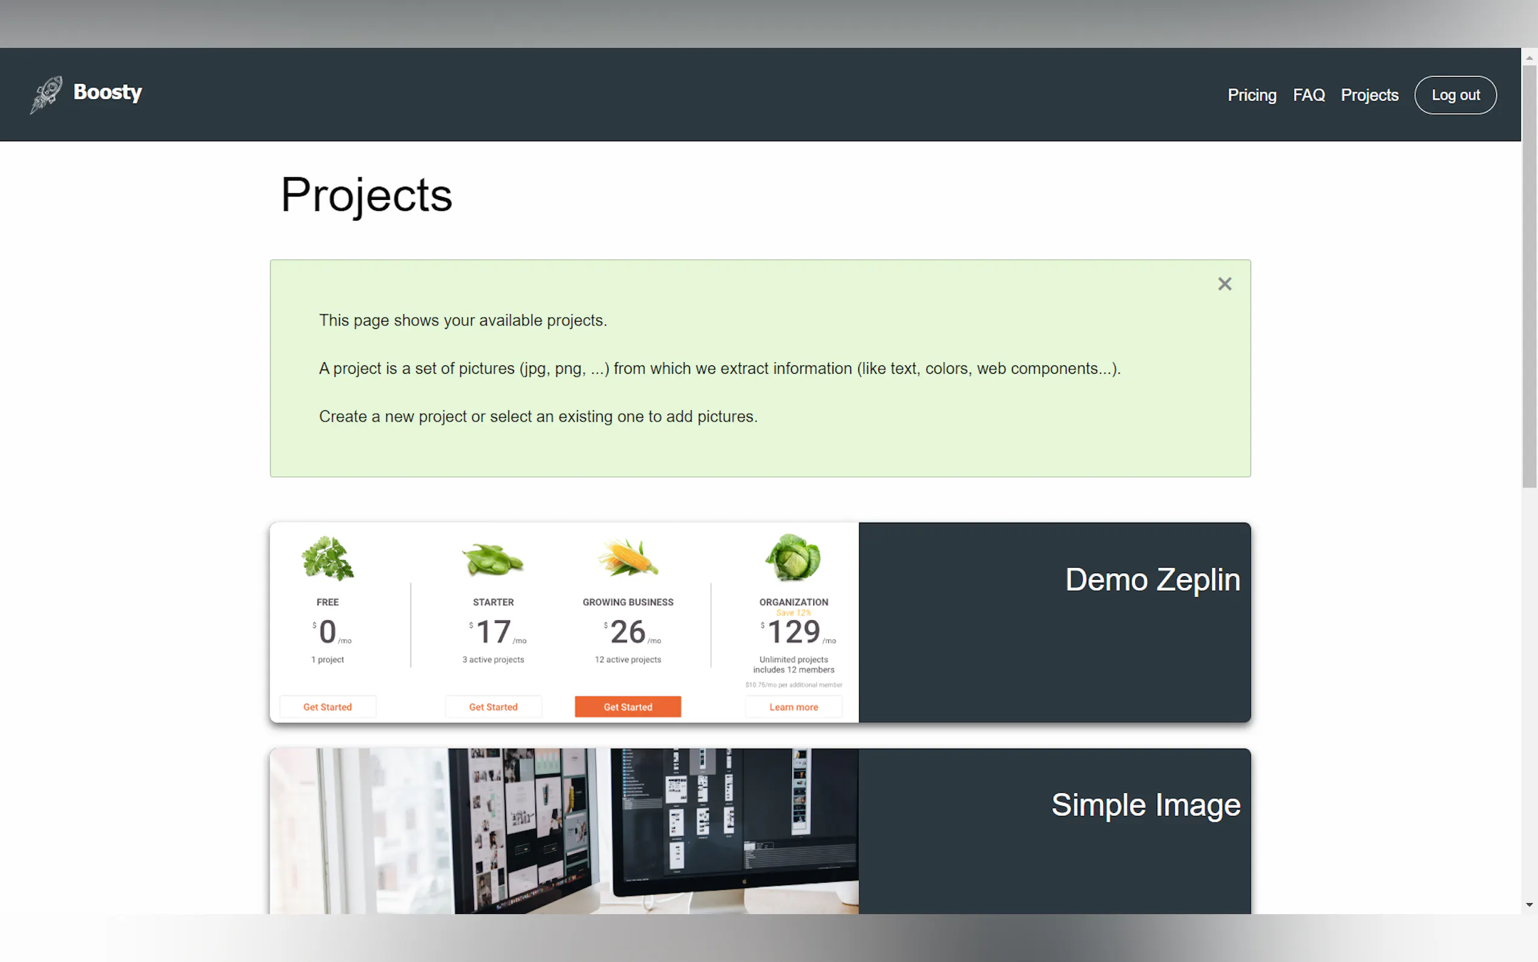Open Projects in the navigation bar
Image resolution: width=1538 pixels, height=962 pixels.
[1369, 95]
